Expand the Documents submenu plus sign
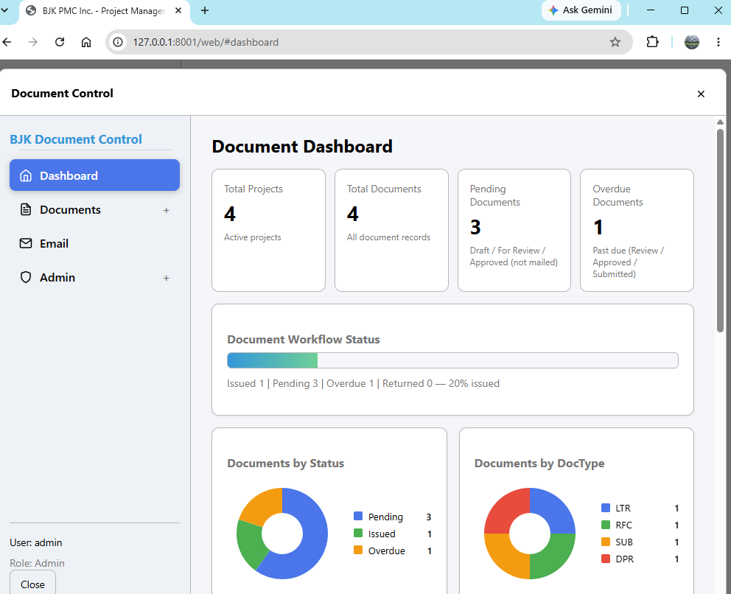The width and height of the screenshot is (731, 594). tap(166, 210)
